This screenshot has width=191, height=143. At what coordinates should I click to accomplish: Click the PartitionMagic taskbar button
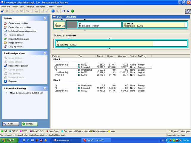click(67, 140)
